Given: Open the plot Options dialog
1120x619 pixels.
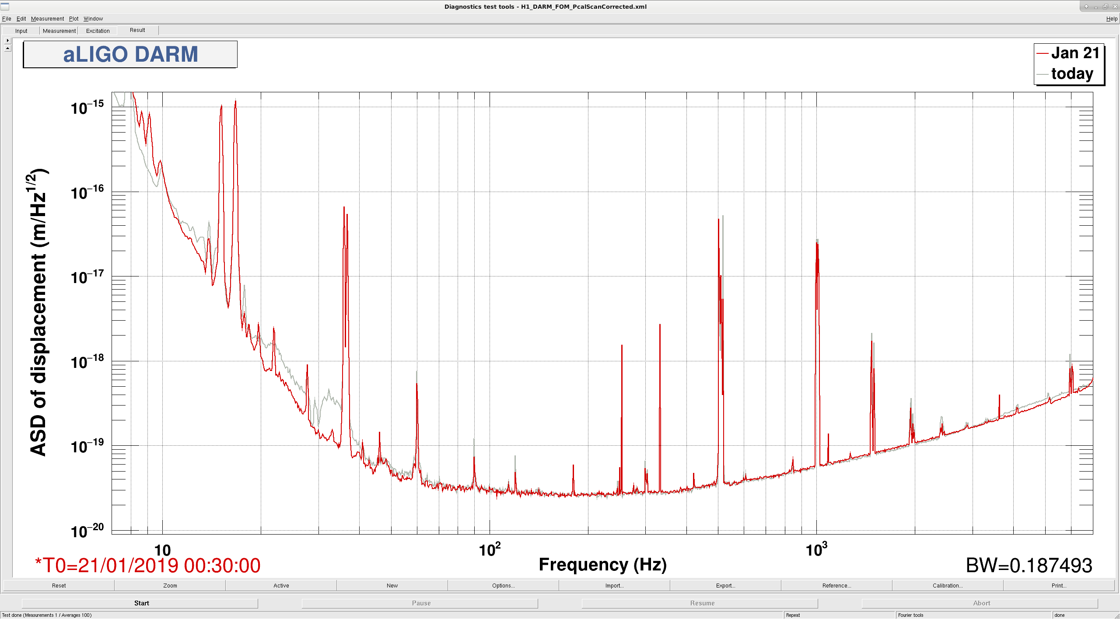Looking at the screenshot, I should 503,585.
